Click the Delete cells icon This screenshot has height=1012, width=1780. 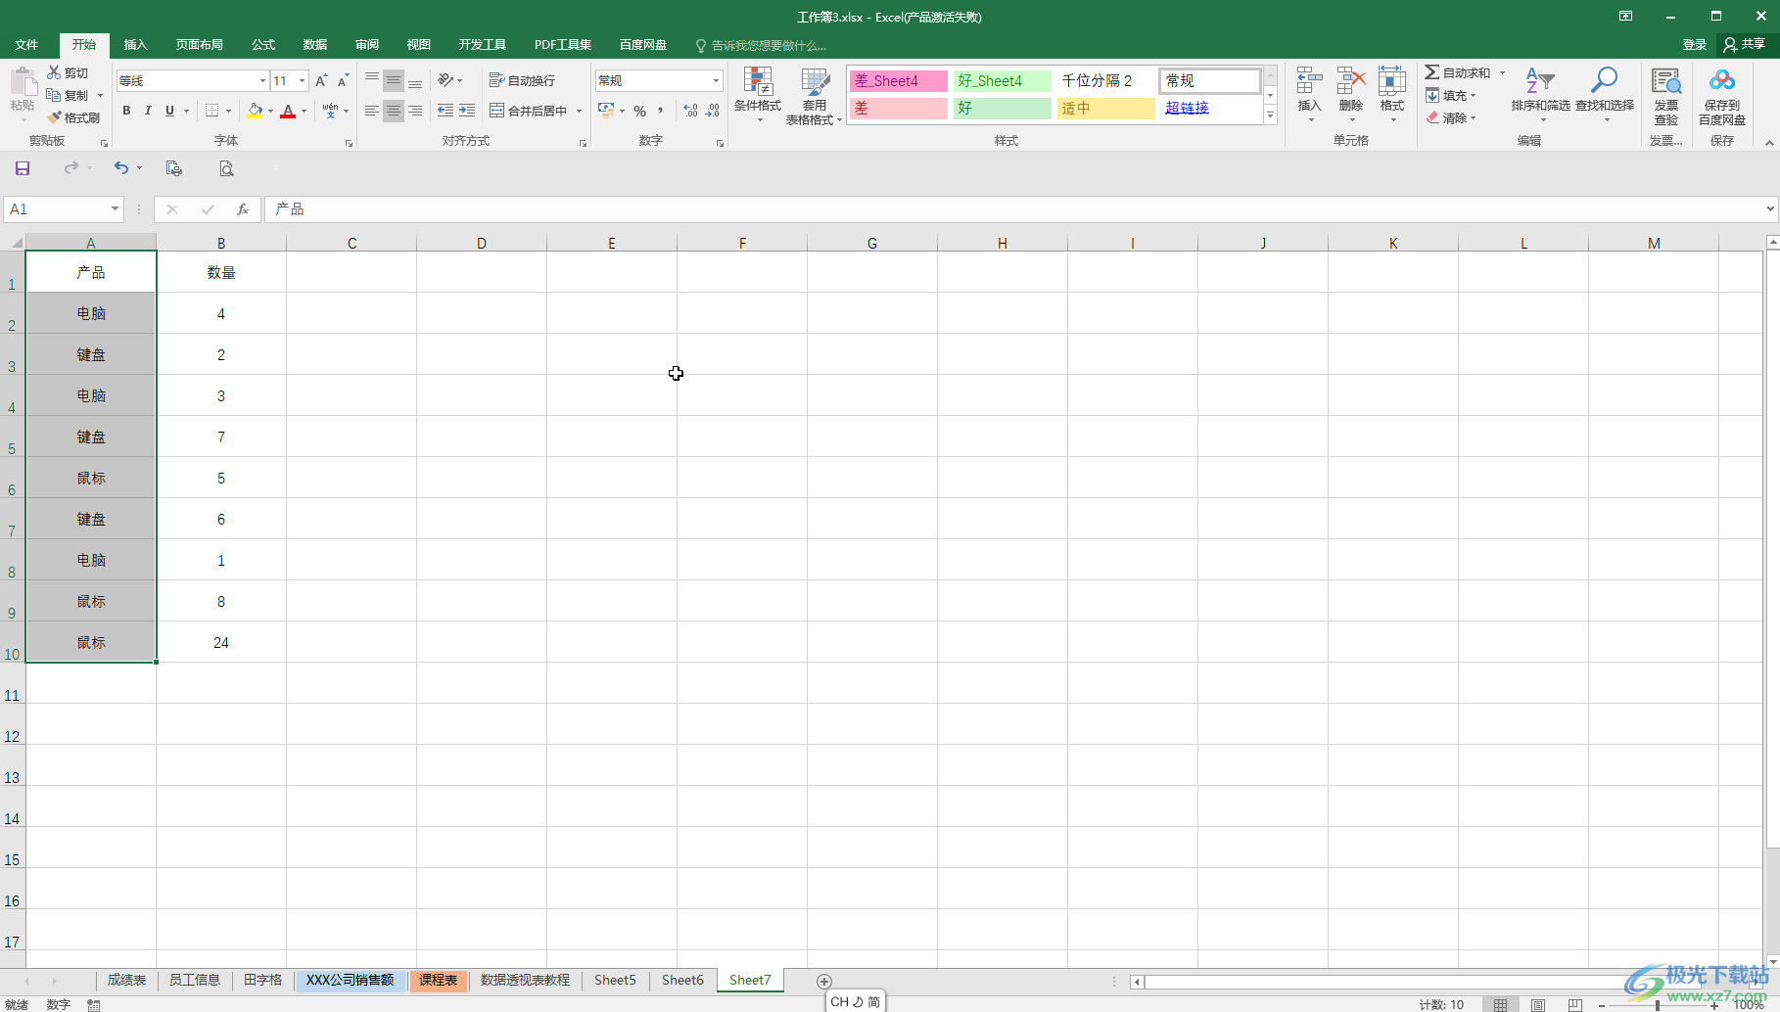coord(1351,81)
